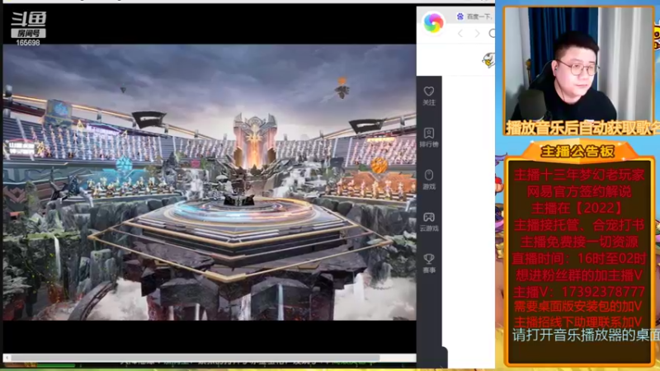Click text 请打开音乐播放器的桌面

click(x=586, y=336)
